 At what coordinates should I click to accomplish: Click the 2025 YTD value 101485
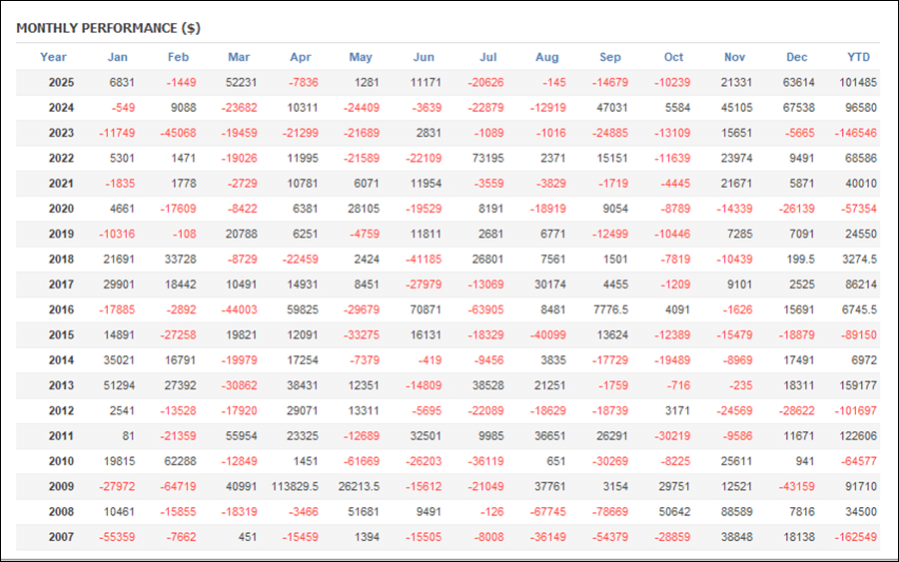click(858, 82)
